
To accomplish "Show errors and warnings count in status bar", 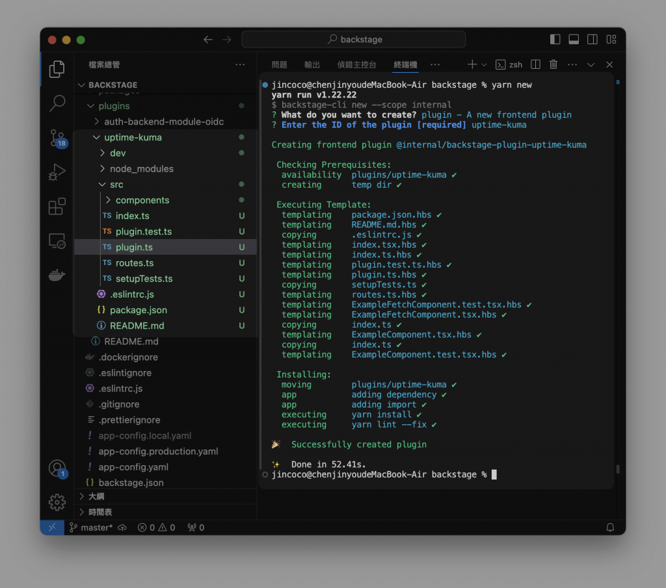I will (x=156, y=528).
